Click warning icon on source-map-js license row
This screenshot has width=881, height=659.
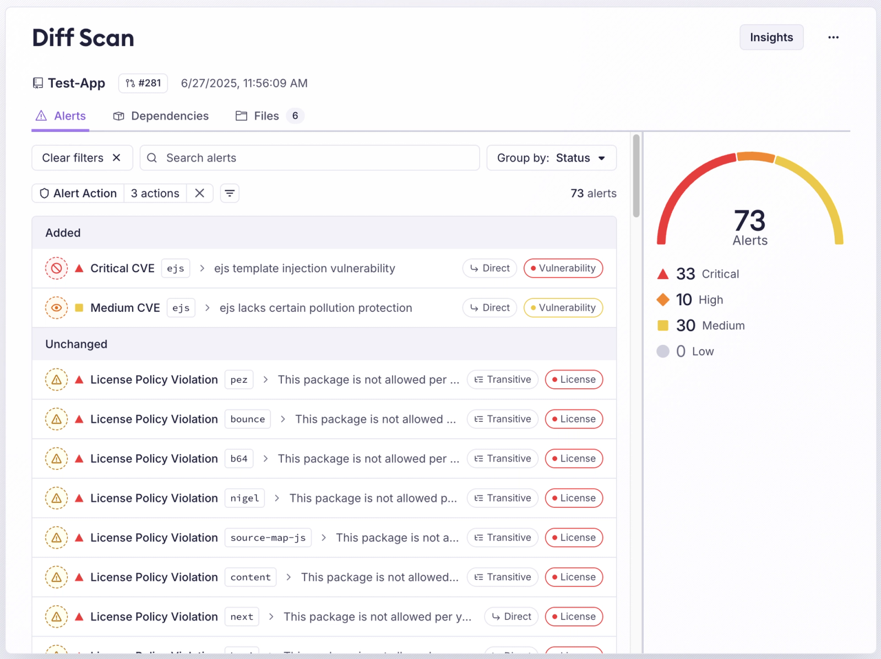[56, 538]
